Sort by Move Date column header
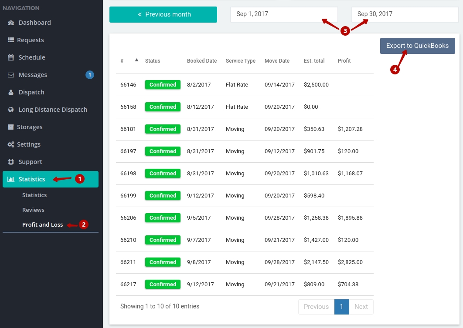This screenshot has width=463, height=328. (x=277, y=61)
